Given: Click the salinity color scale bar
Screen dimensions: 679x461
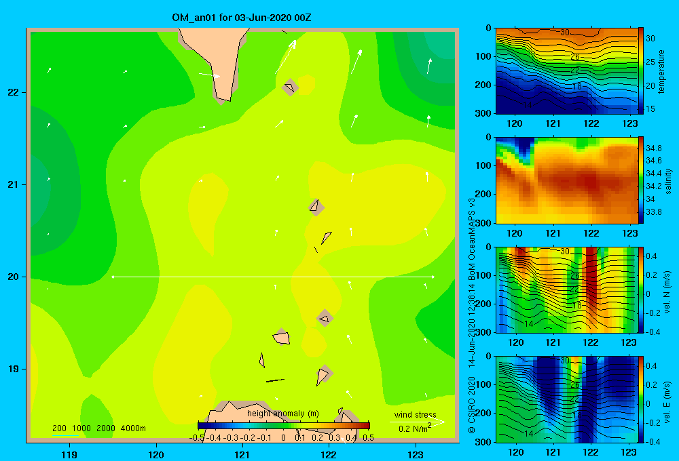Looking at the screenshot, I should [641, 180].
